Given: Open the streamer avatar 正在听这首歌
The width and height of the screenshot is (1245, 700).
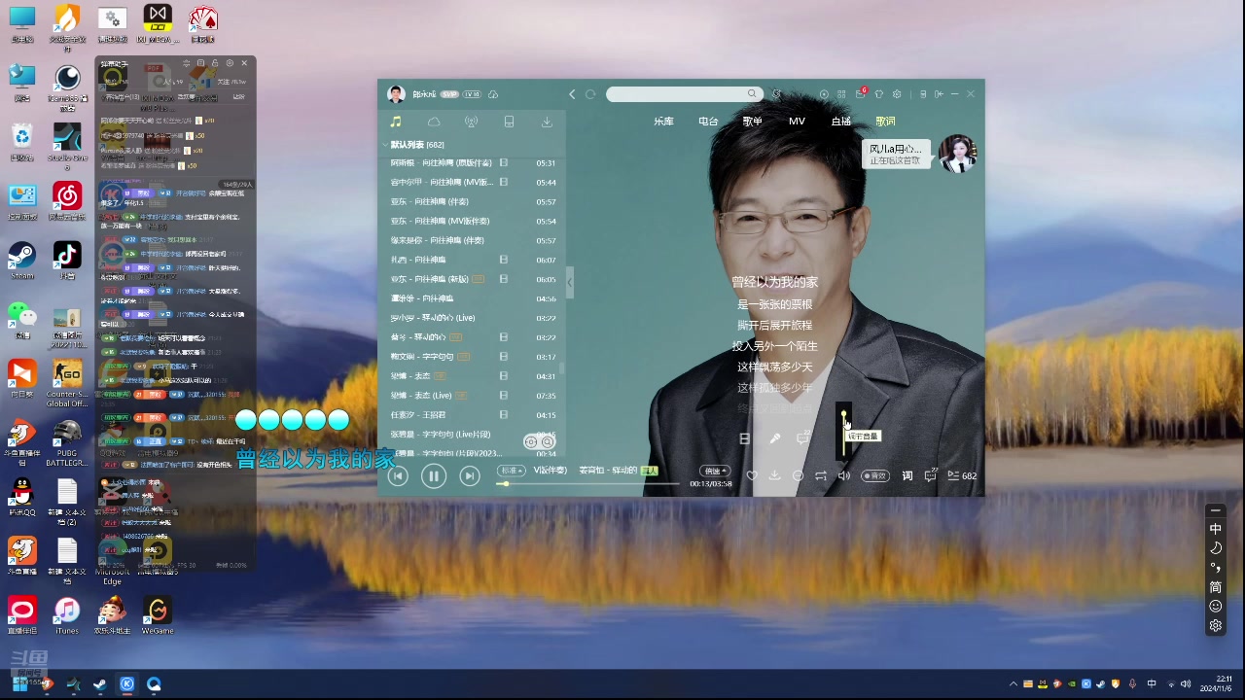Looking at the screenshot, I should click(x=957, y=154).
